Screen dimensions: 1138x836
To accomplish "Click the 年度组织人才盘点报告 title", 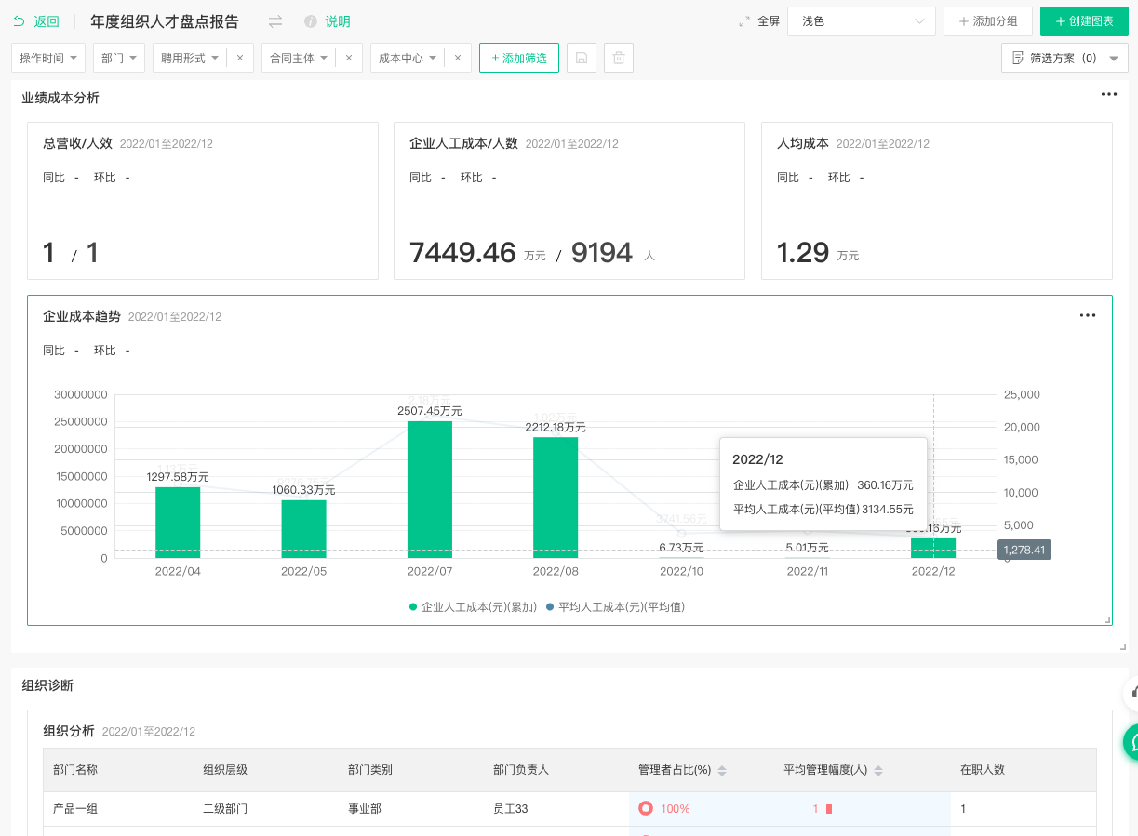I will (x=165, y=21).
